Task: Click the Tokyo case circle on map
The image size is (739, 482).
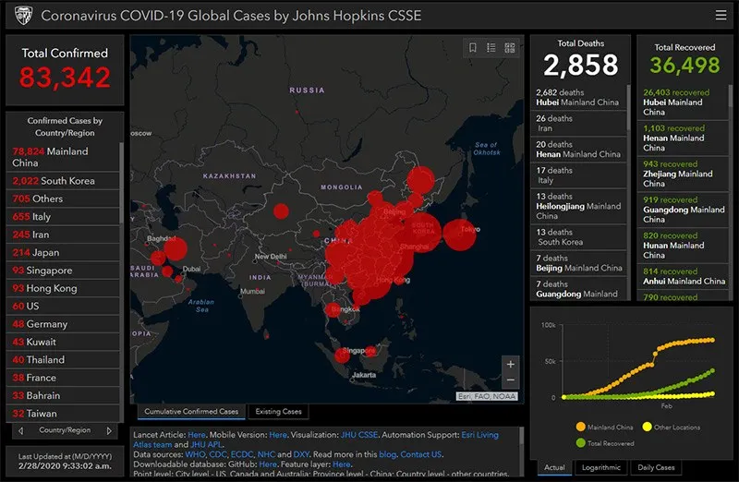Action: pyautogui.click(x=458, y=235)
